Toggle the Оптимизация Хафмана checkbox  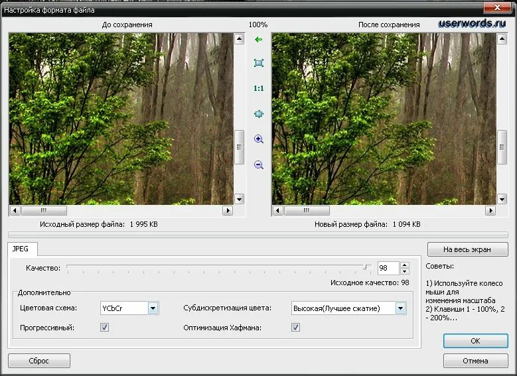295,327
